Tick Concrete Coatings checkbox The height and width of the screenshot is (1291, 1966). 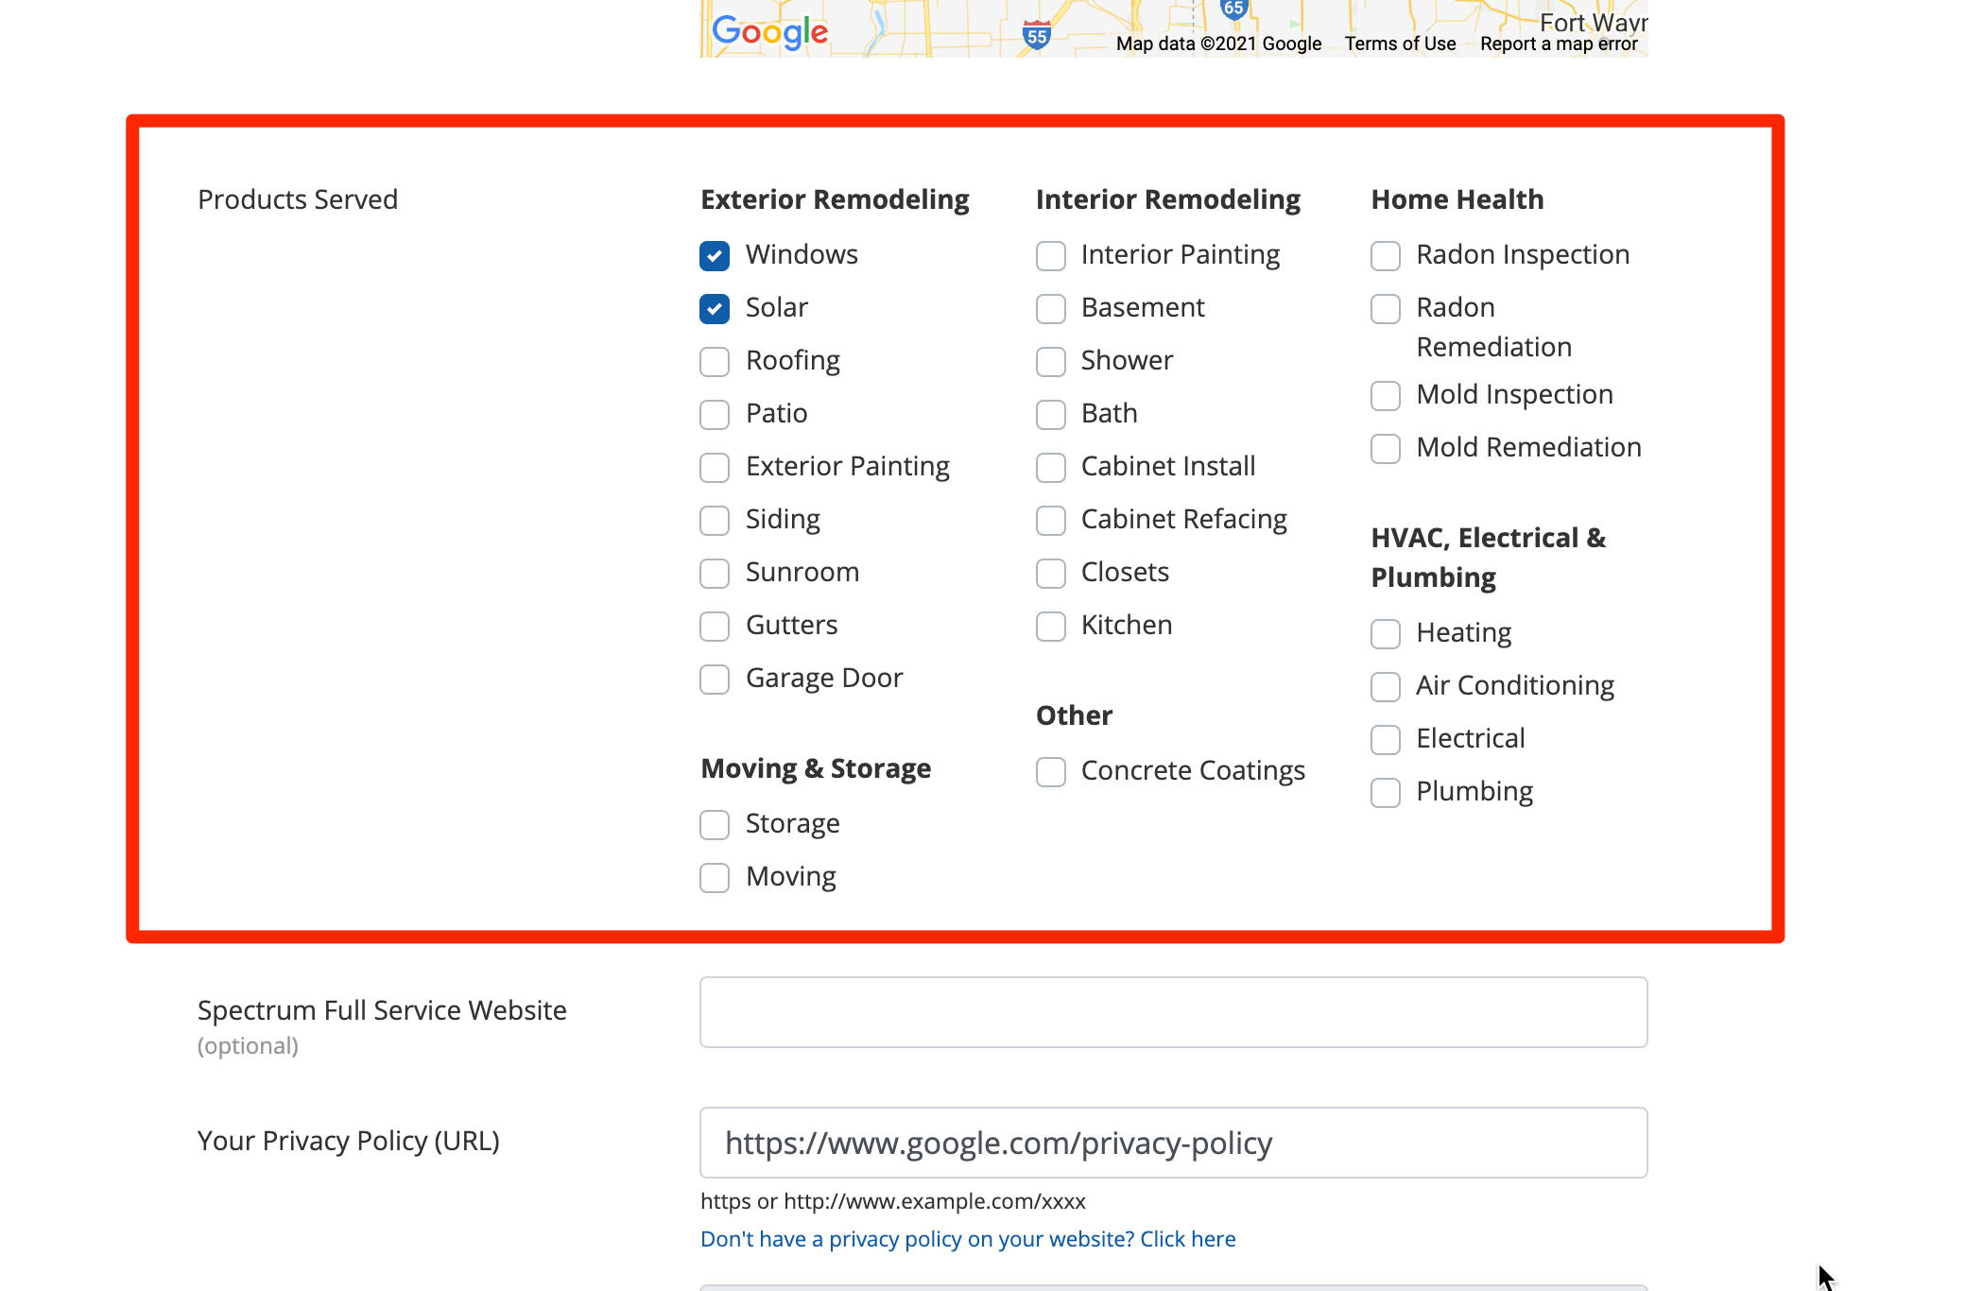pyautogui.click(x=1050, y=771)
